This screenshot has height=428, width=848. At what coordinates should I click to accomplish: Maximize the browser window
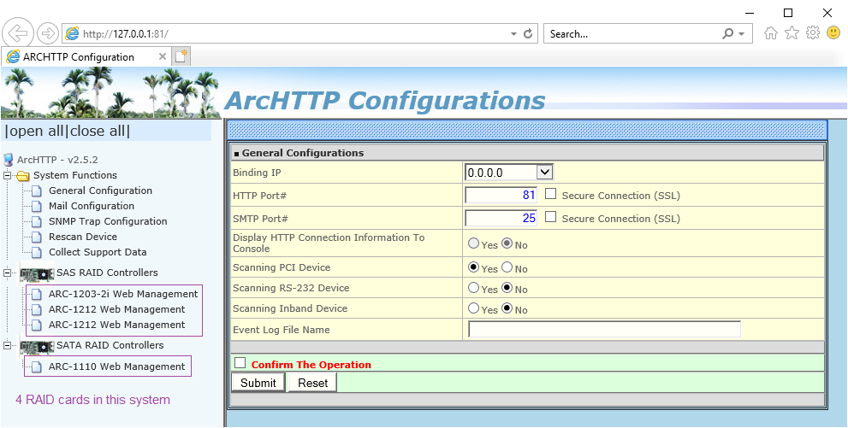click(x=788, y=13)
